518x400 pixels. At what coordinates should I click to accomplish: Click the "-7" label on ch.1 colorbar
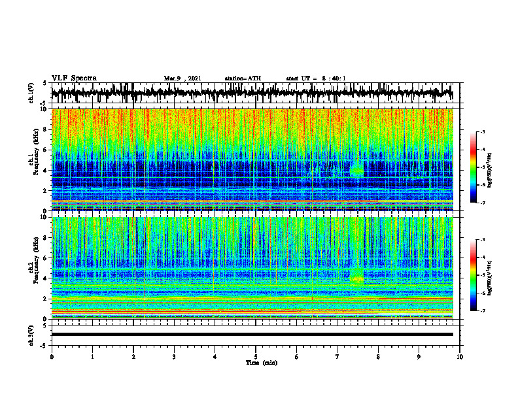(483, 203)
